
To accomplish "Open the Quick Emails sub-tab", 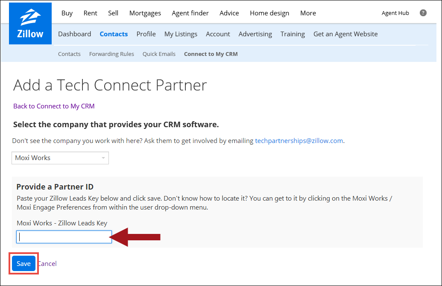I will pyautogui.click(x=159, y=54).
